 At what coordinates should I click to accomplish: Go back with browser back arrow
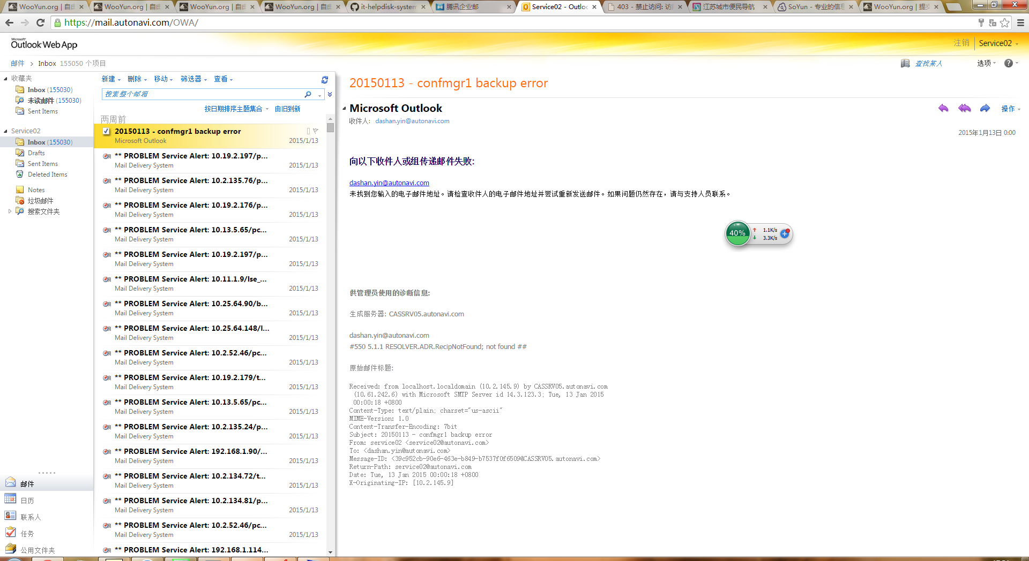[x=9, y=22]
